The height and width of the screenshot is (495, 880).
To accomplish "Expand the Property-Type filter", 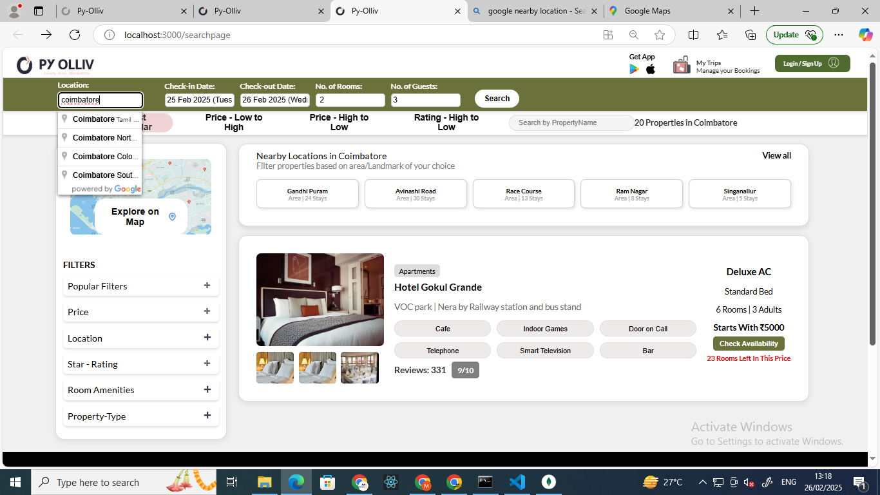I will [207, 416].
